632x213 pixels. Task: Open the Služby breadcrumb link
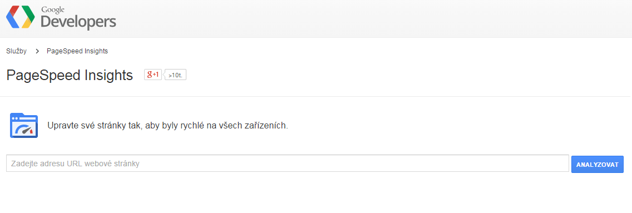pyautogui.click(x=17, y=51)
